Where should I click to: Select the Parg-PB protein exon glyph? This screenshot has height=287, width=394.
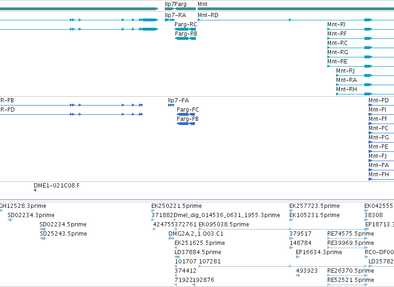(186, 124)
